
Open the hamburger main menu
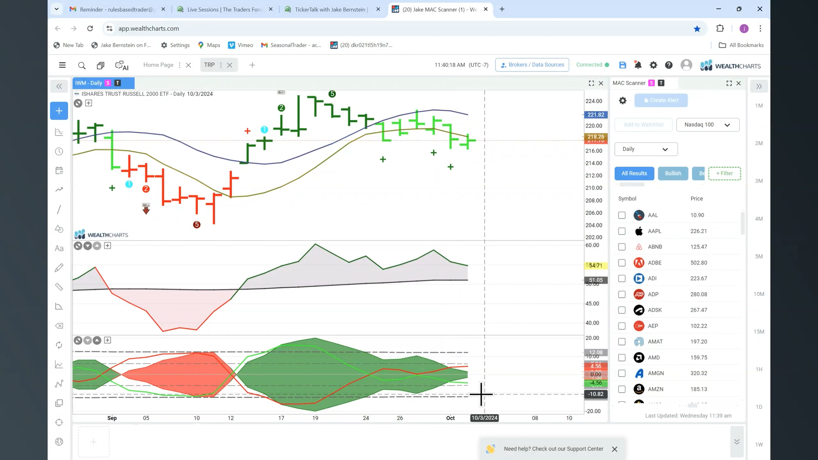pos(62,65)
